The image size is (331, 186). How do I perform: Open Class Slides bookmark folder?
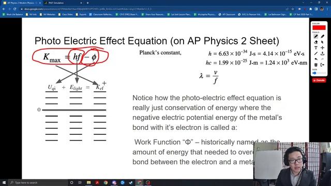pos(66,14)
